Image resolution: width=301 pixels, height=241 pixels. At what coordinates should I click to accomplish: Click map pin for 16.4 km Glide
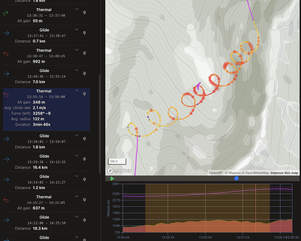pyautogui.click(x=85, y=159)
